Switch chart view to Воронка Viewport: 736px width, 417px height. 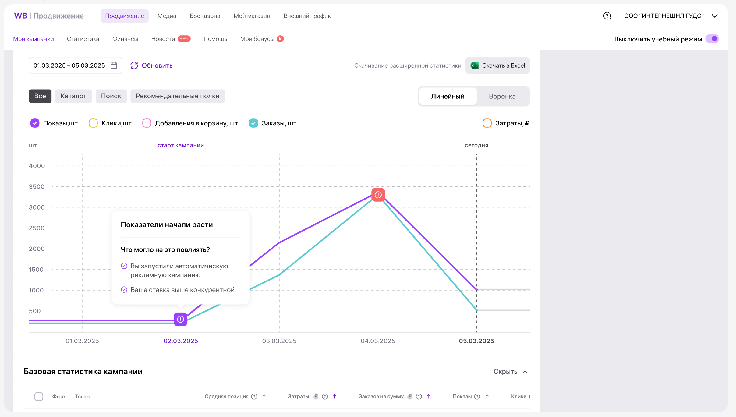point(502,96)
